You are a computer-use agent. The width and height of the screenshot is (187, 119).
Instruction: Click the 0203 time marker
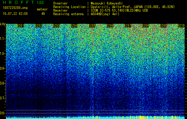[x=56, y=26]
